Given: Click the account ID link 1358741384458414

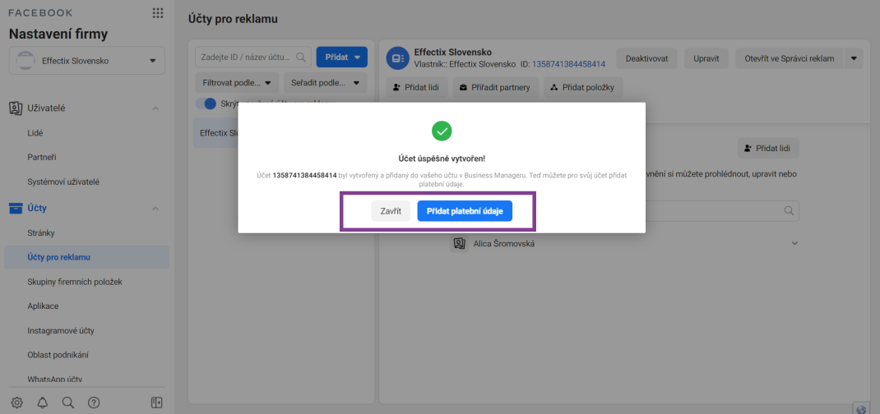Looking at the screenshot, I should click(568, 64).
